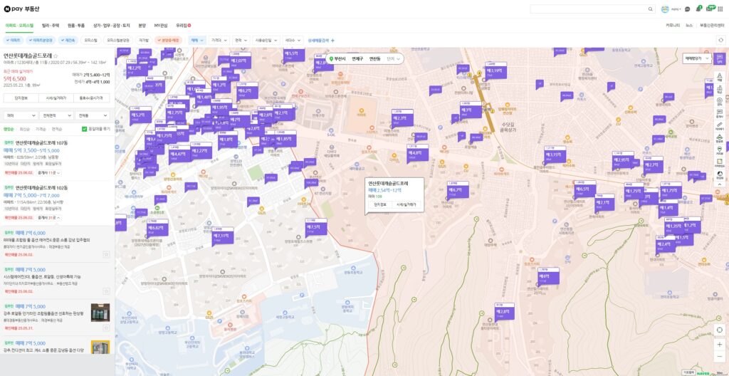Viewport: 729px width, 376px height.
Task: Open the 전체동 dropdown in side panel
Action: (93, 115)
